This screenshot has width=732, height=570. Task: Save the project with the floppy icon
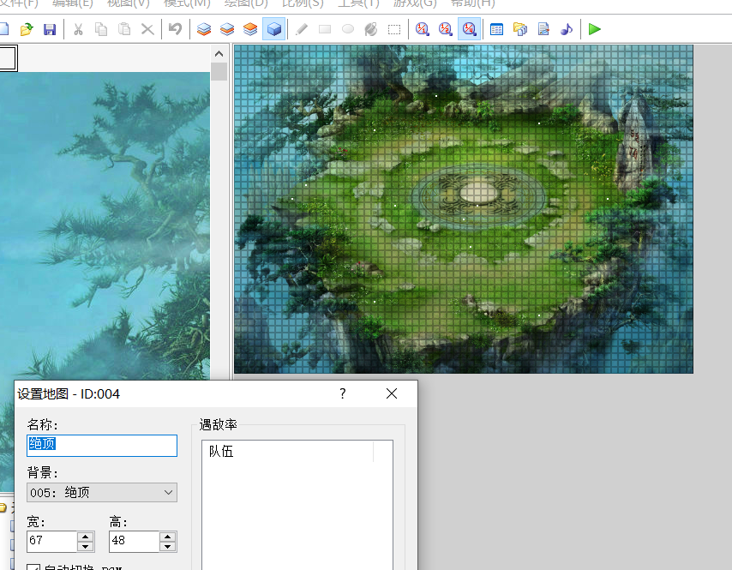click(x=50, y=29)
